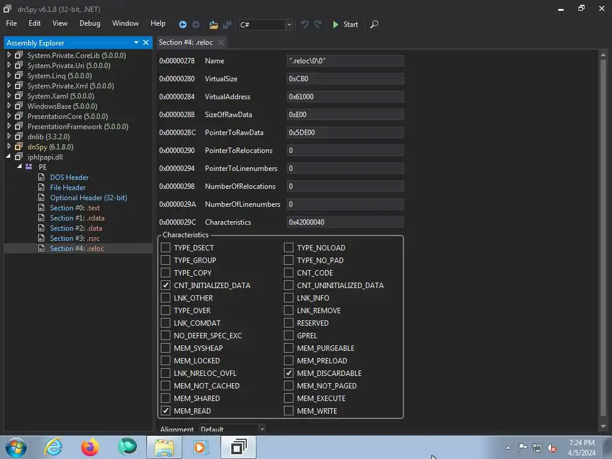Image resolution: width=612 pixels, height=459 pixels.
Task: Click the Section #0: .text file icon
Action: click(41, 207)
